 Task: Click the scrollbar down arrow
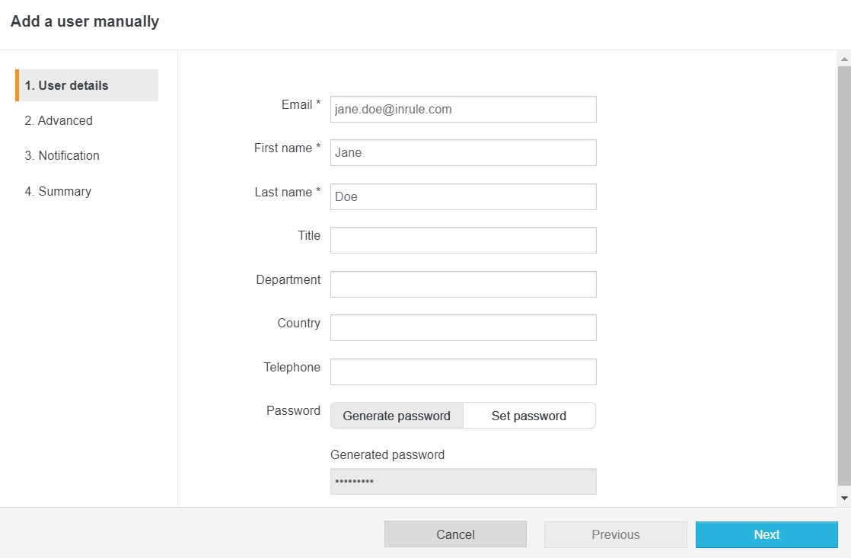(844, 498)
